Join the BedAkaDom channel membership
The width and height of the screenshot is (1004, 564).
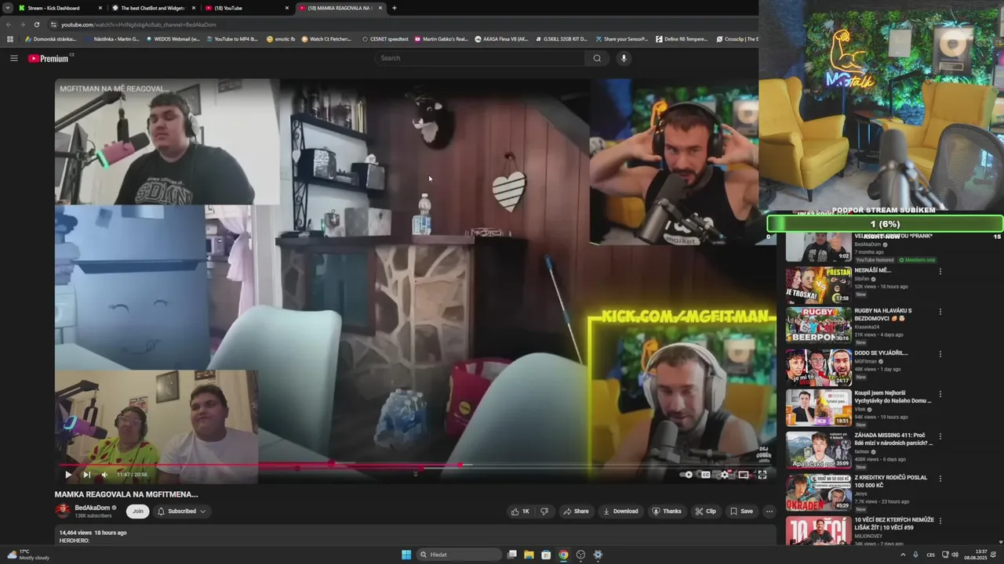[x=138, y=512]
